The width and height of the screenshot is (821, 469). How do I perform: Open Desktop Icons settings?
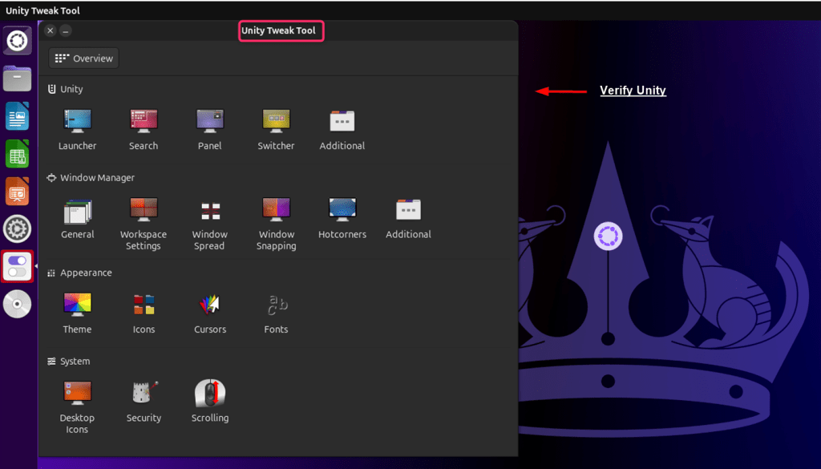pos(77,393)
